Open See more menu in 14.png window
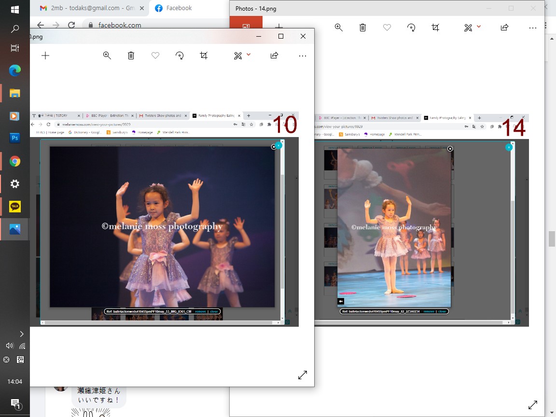 (533, 28)
